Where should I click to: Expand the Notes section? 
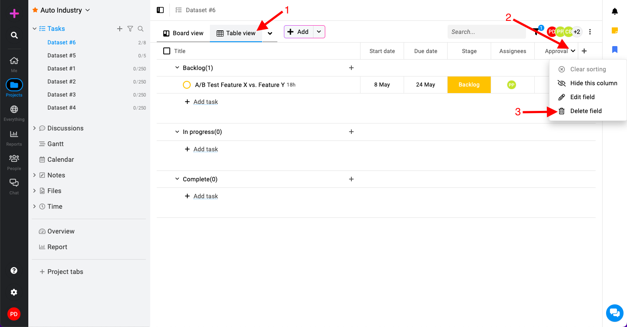point(34,175)
